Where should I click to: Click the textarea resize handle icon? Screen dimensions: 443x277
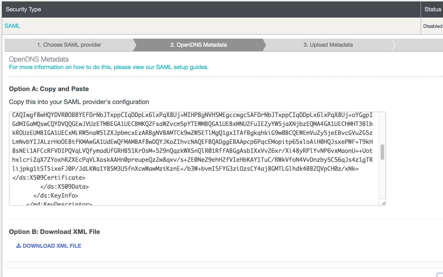(x=383, y=203)
